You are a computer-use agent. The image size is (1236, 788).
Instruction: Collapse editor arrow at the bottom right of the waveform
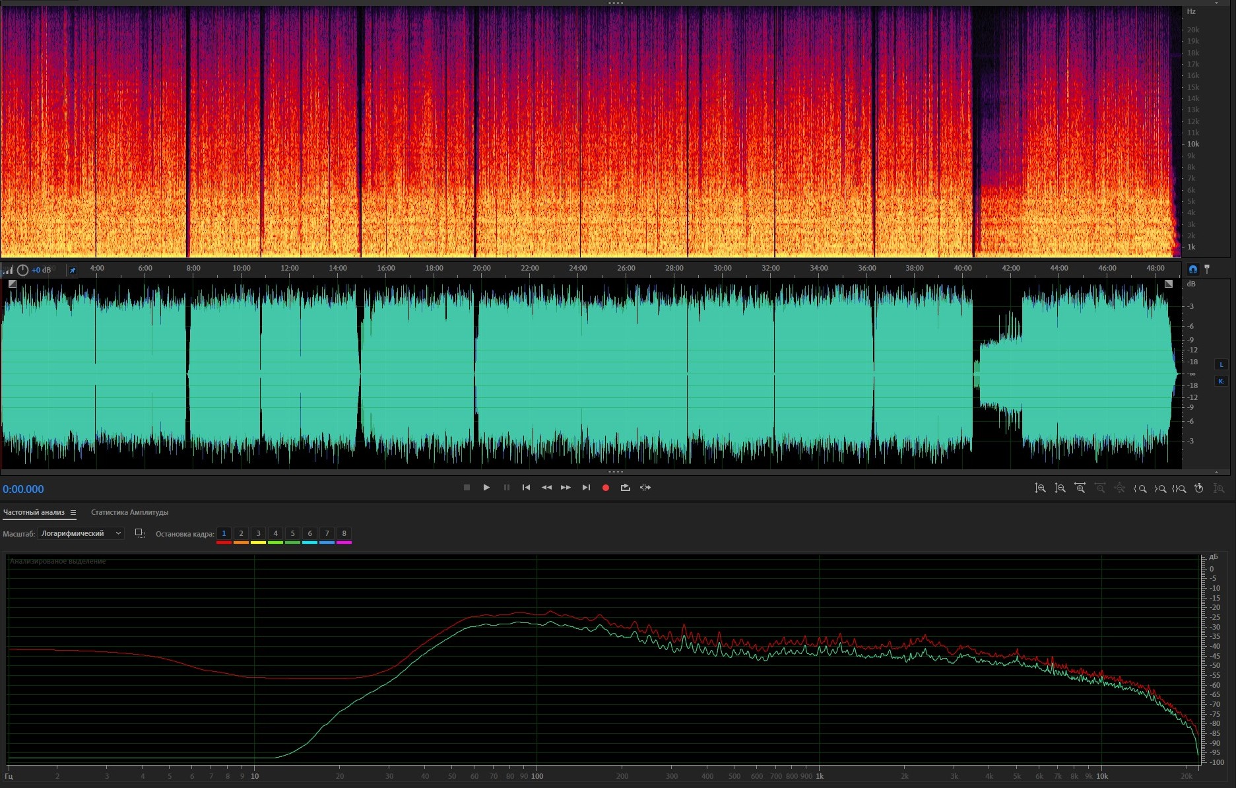(1216, 472)
